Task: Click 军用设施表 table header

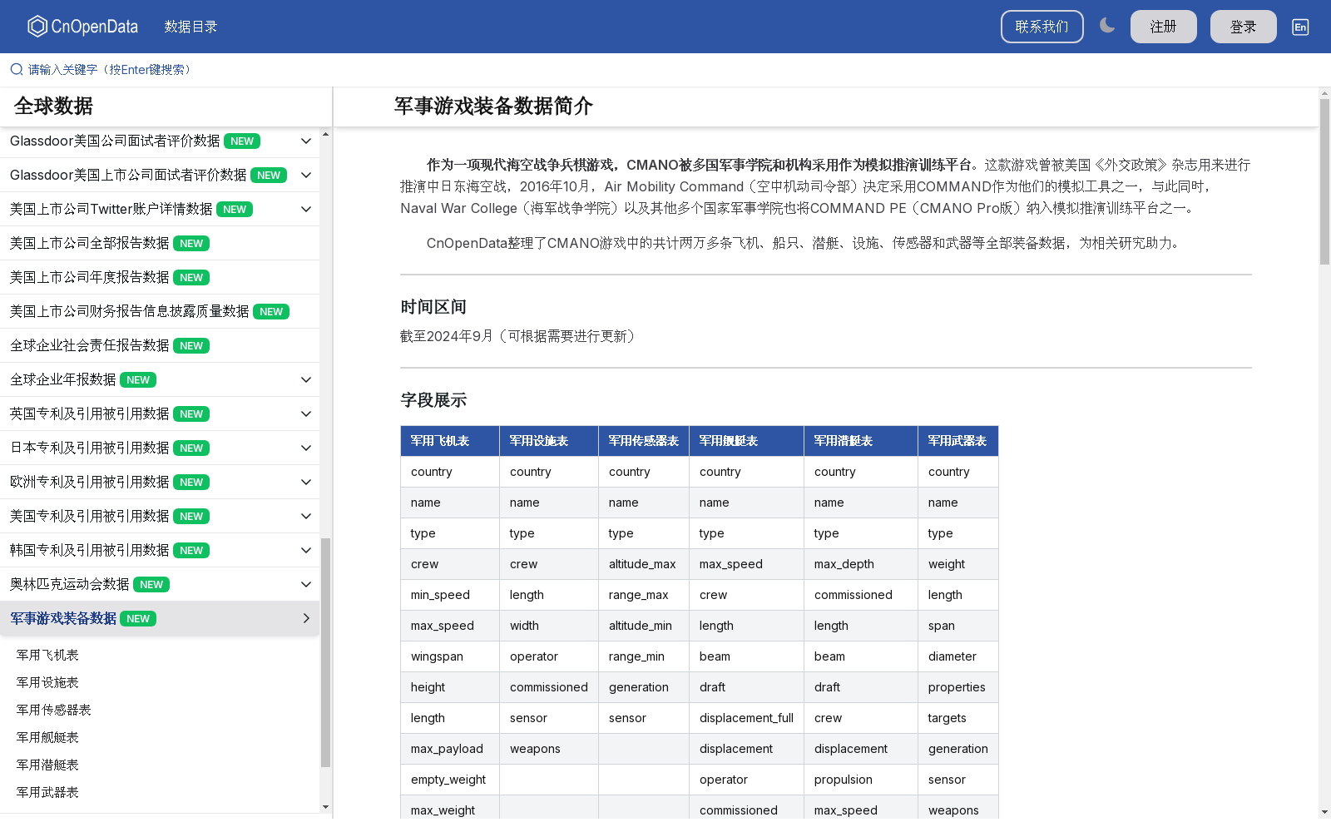Action: point(549,441)
